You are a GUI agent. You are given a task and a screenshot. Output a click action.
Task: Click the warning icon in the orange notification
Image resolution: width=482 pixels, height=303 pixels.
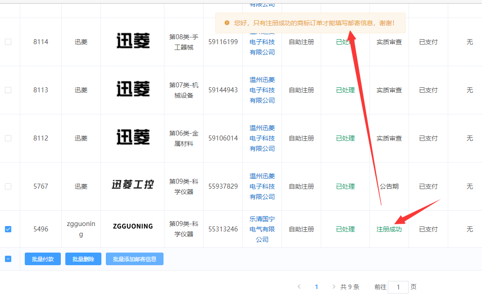point(227,23)
